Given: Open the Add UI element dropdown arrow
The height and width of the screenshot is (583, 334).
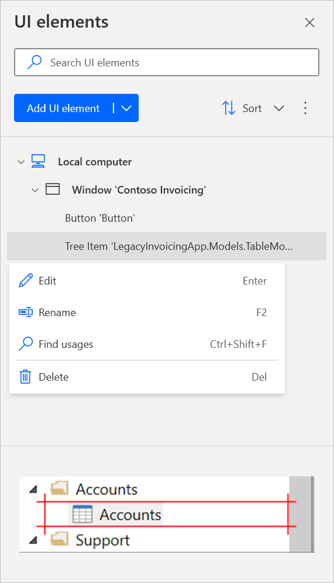Looking at the screenshot, I should point(126,108).
